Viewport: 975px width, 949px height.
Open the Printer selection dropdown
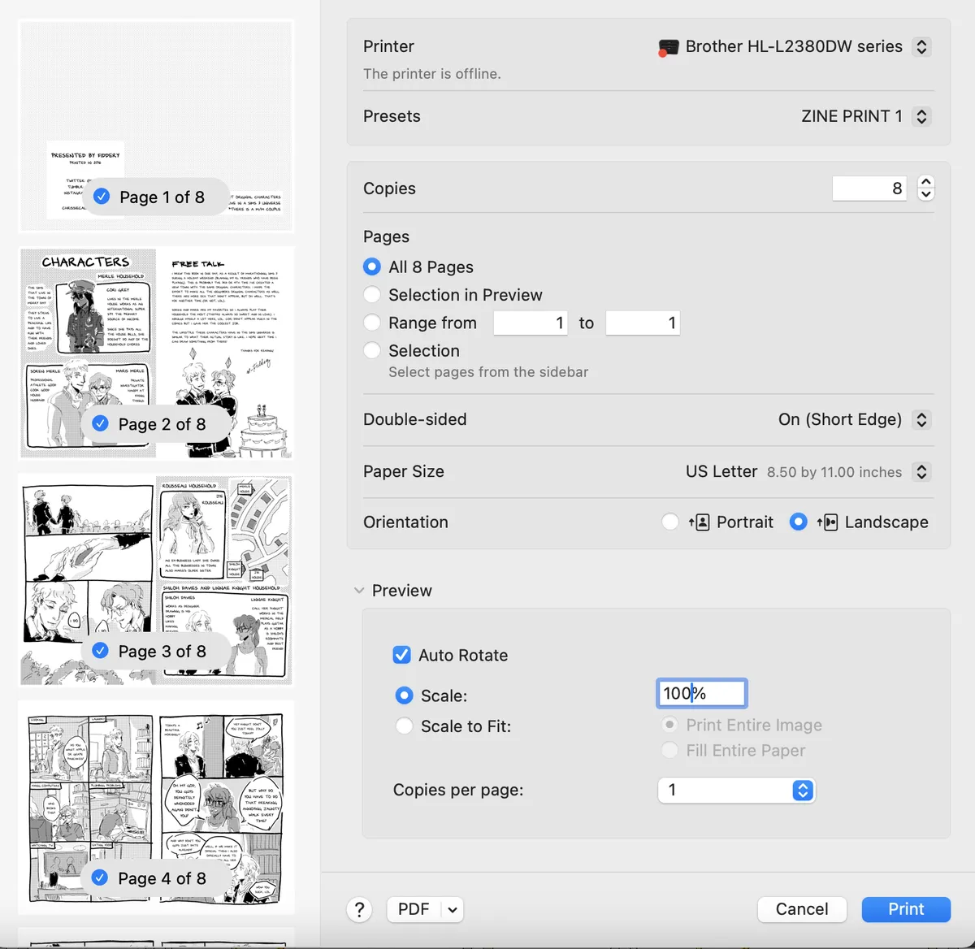[921, 46]
